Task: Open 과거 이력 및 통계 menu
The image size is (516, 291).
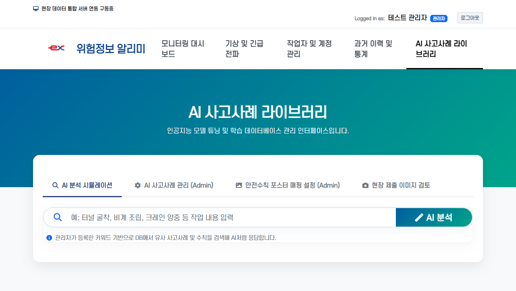Action: tap(375, 49)
